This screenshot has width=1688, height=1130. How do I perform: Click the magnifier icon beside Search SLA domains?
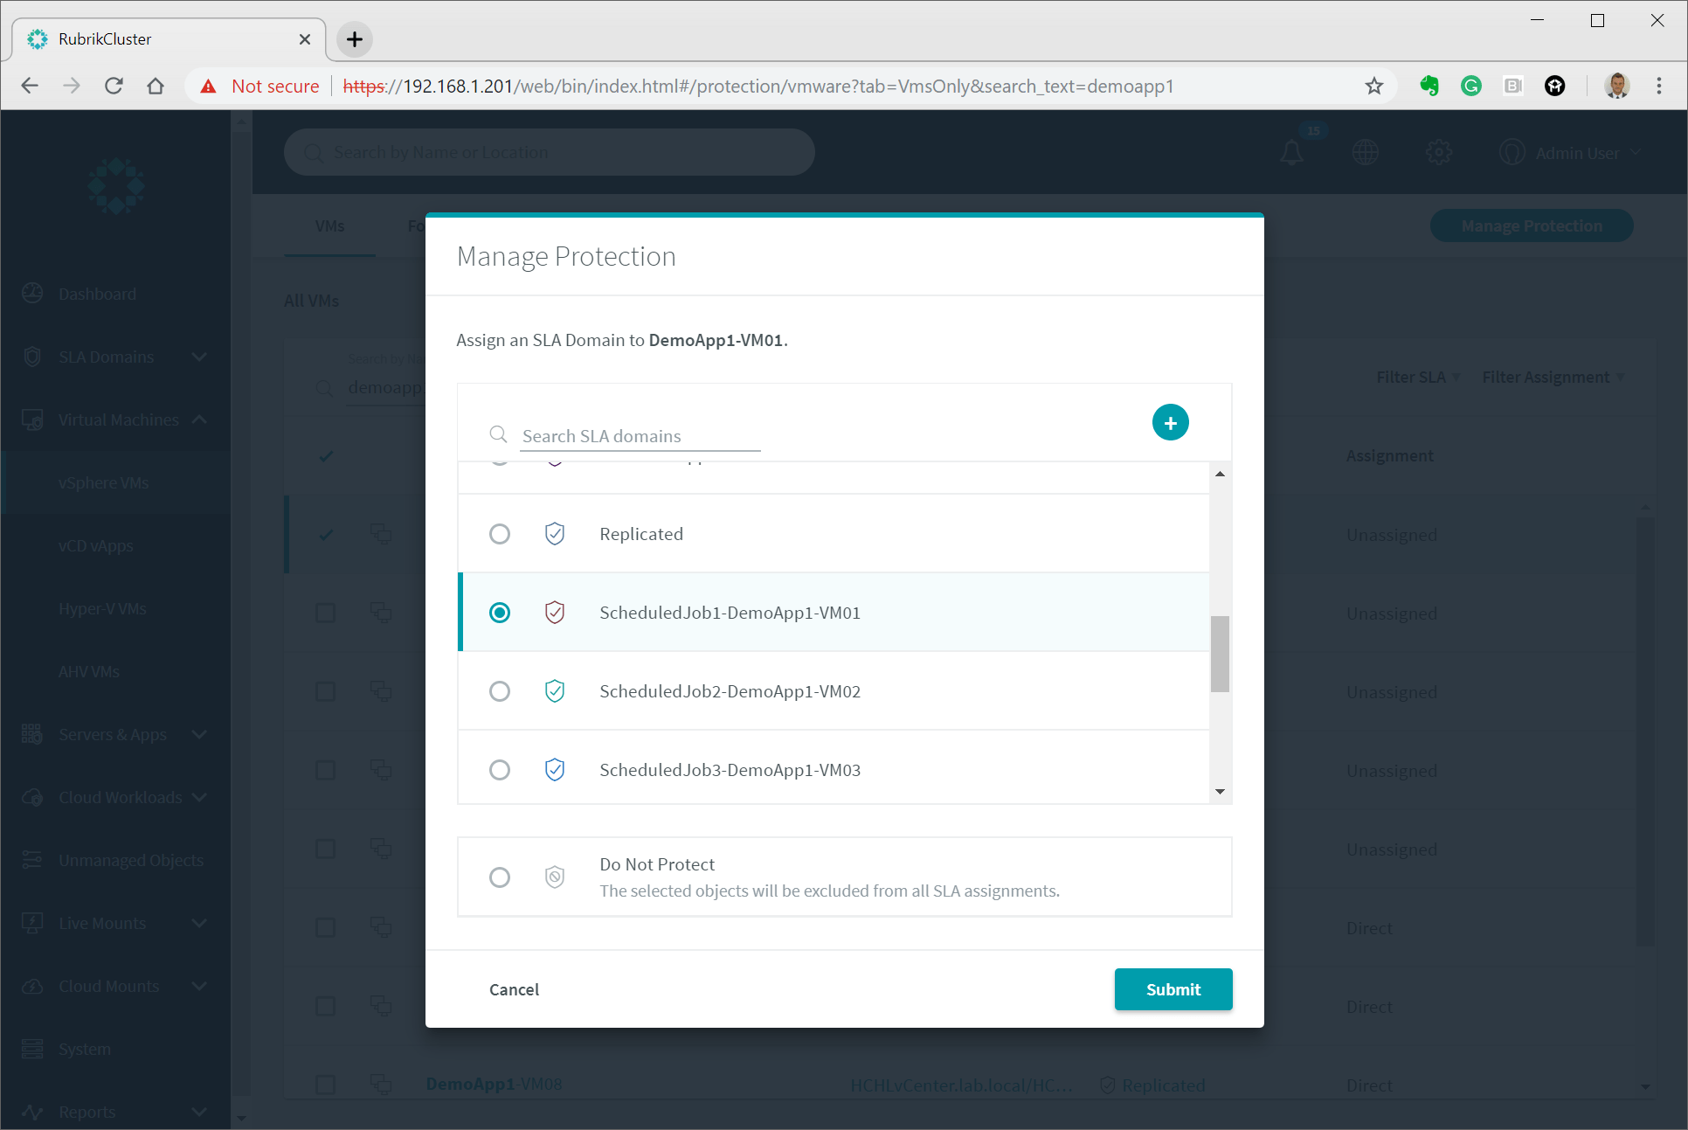(498, 434)
